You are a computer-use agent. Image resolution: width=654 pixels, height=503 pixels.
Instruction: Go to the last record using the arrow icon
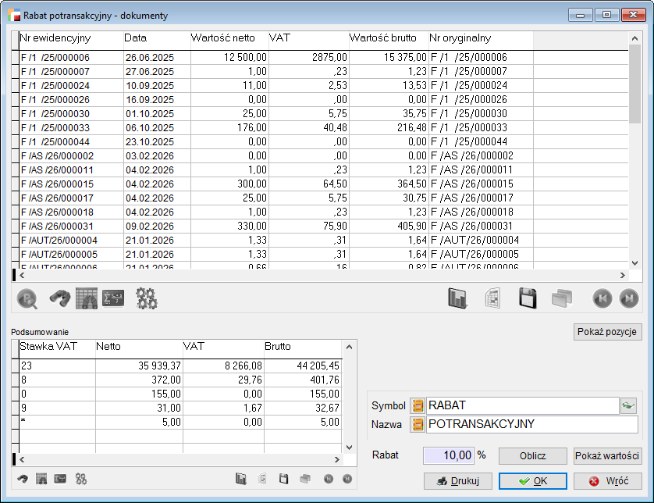628,298
